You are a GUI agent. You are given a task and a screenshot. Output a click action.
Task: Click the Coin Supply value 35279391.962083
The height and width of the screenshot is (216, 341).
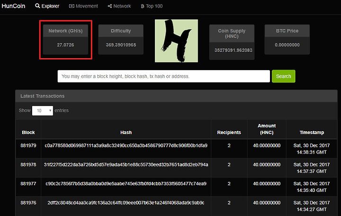click(233, 50)
